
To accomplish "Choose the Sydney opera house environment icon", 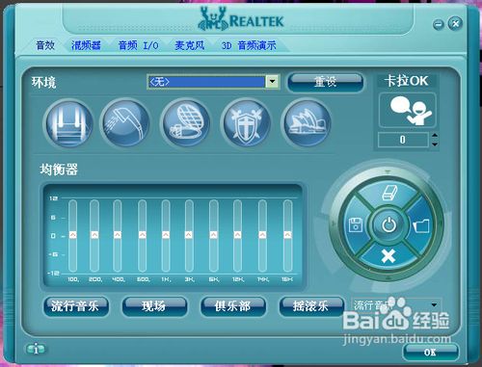I will tap(307, 123).
